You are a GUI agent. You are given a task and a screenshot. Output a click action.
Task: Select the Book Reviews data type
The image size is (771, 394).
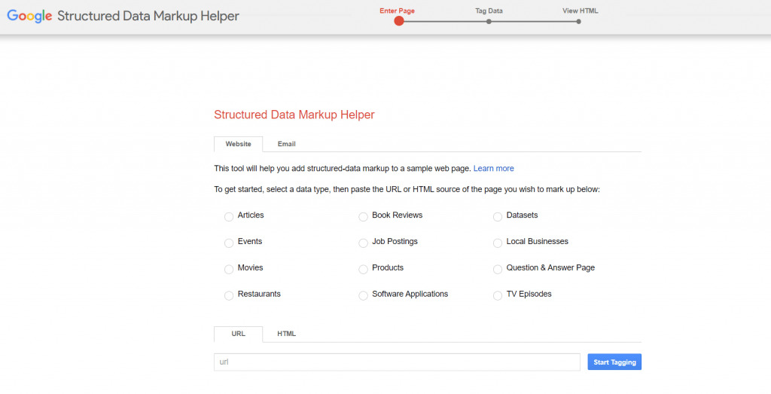(363, 217)
